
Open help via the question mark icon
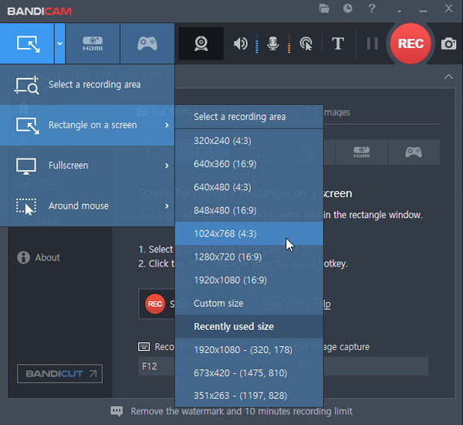[372, 8]
